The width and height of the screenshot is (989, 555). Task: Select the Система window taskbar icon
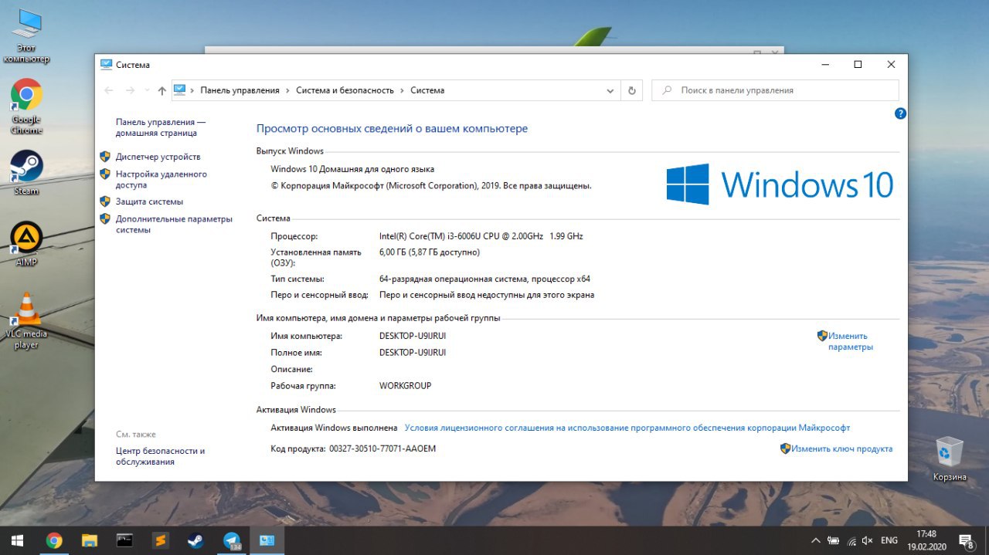pyautogui.click(x=267, y=540)
